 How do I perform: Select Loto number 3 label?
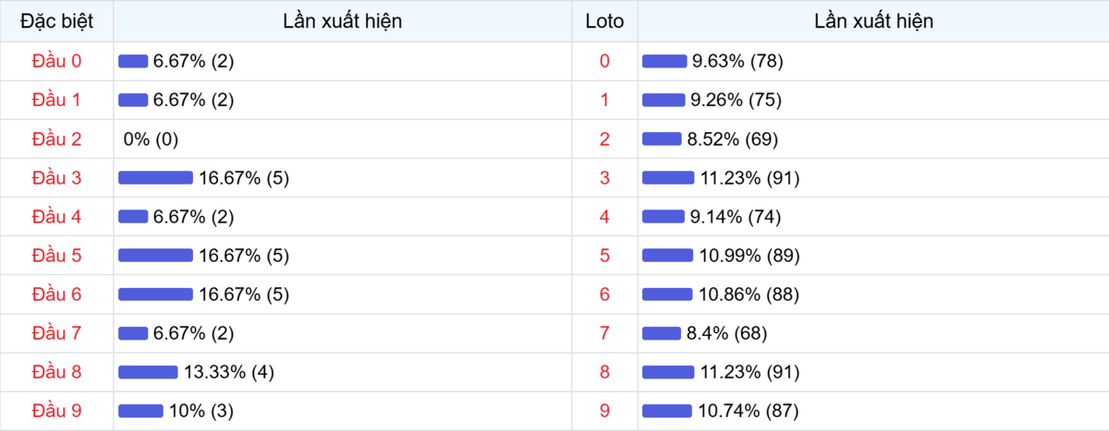(604, 178)
